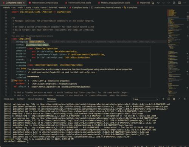The height and width of the screenshot is (147, 189).
Task: Click the 'metals' breadcrumb segment
Action: pyautogui.click(x=6, y=8)
